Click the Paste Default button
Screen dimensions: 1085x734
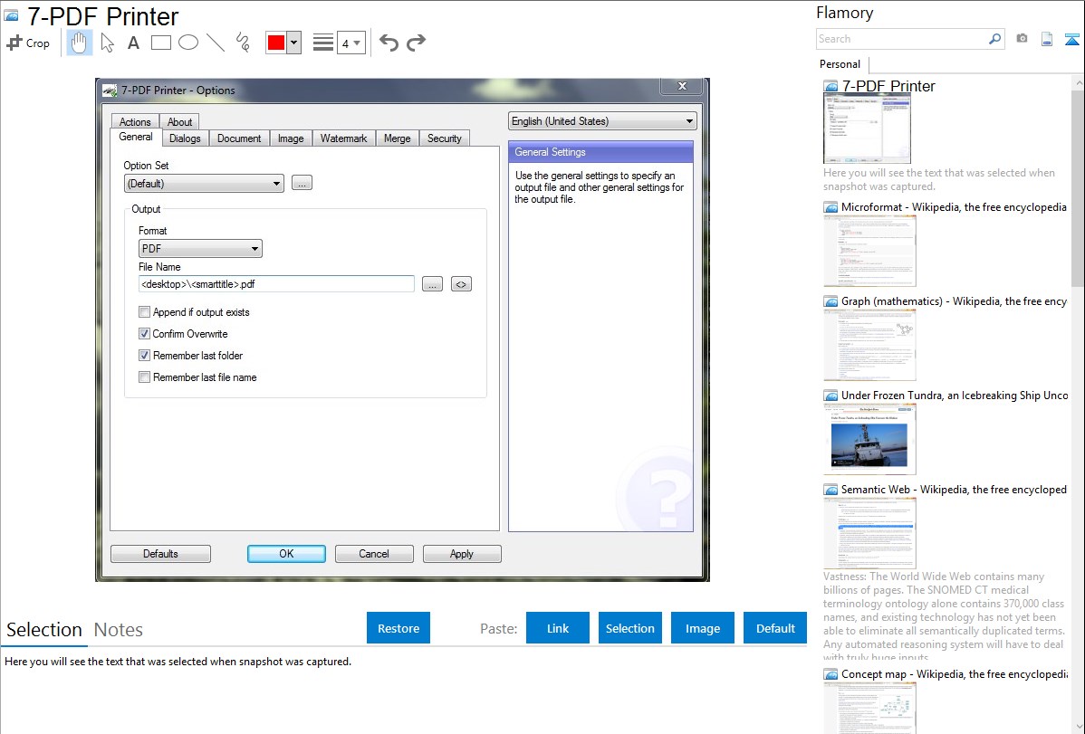(x=775, y=628)
